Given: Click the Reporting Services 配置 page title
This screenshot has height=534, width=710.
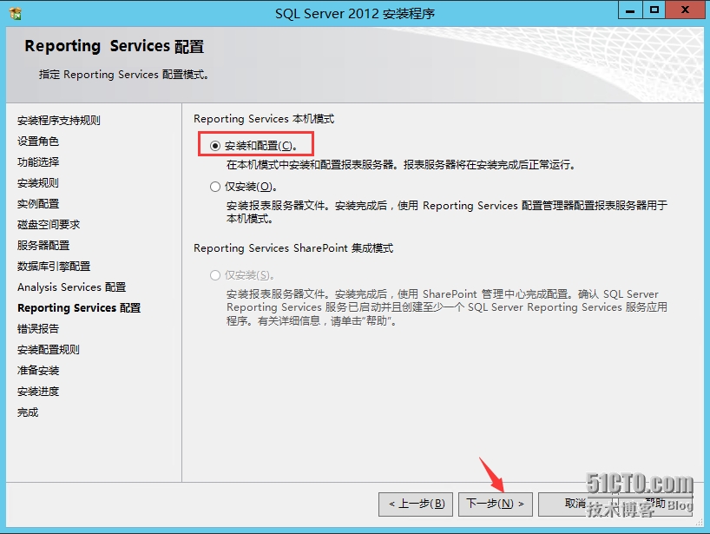Looking at the screenshot, I should pos(114,46).
